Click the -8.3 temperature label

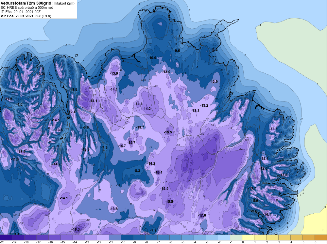(x=137, y=171)
